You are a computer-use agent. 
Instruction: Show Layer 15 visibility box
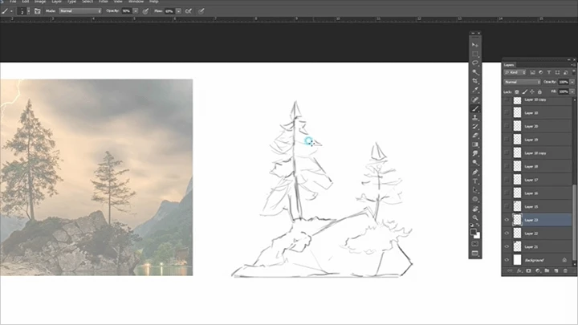tap(507, 206)
